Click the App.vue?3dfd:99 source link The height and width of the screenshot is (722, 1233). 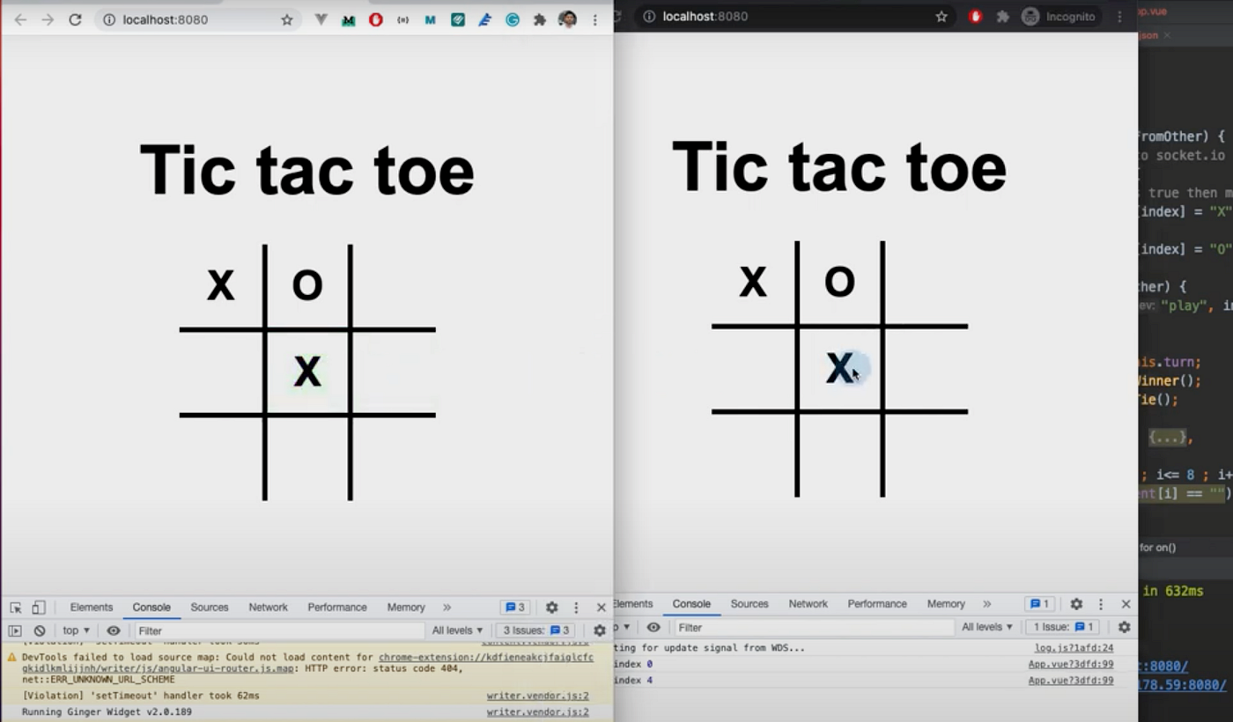pyautogui.click(x=1069, y=664)
